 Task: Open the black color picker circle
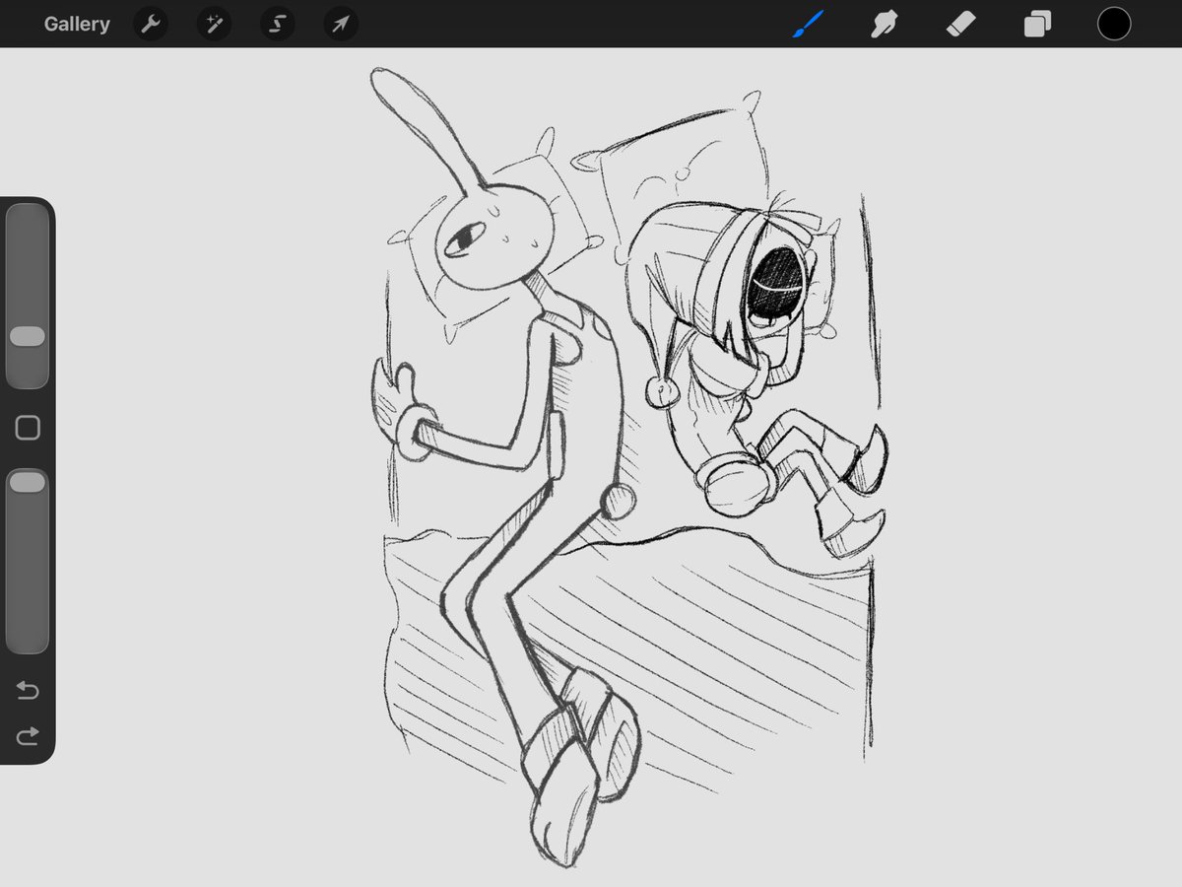pos(1114,24)
